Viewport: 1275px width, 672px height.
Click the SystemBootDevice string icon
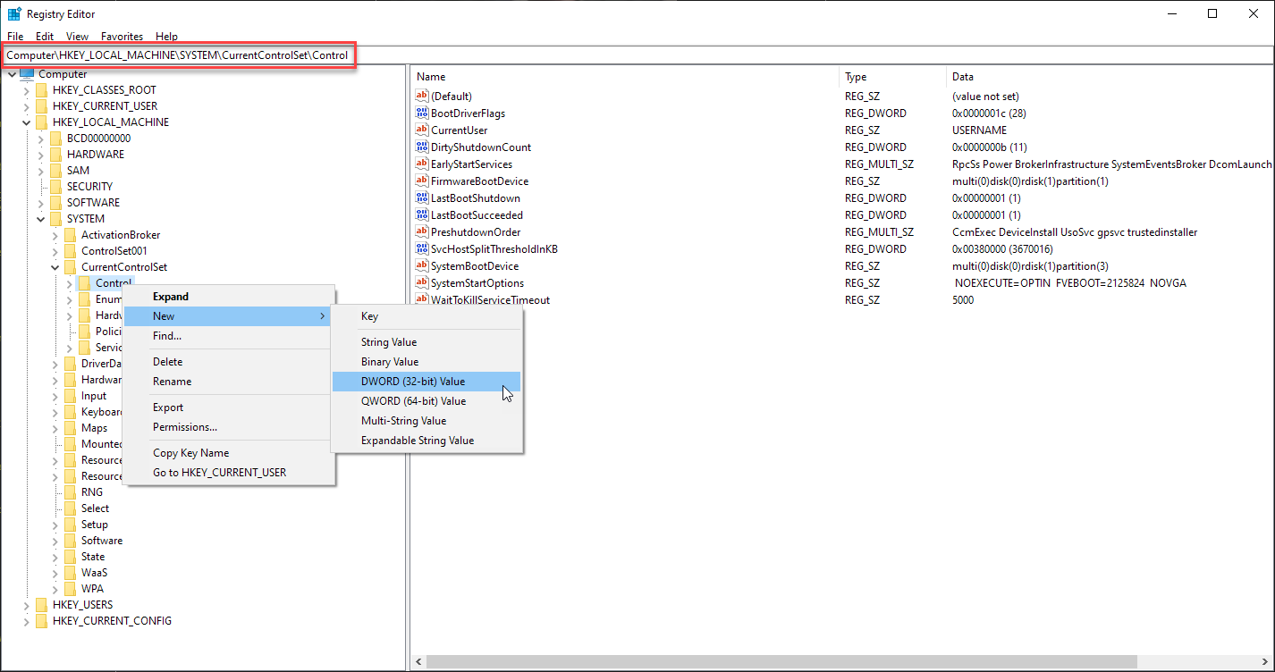423,265
